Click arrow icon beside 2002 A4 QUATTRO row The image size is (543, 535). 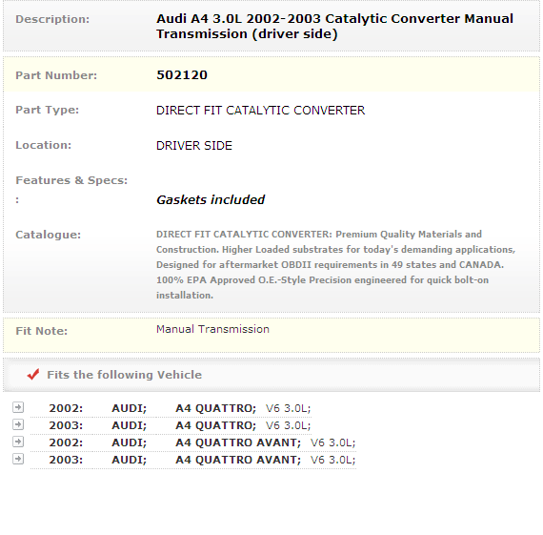[18, 407]
